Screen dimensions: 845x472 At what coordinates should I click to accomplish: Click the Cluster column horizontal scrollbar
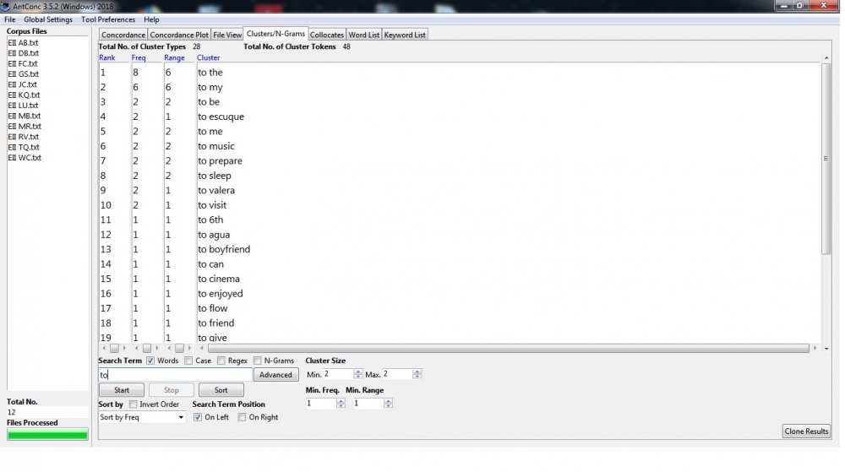click(x=508, y=349)
